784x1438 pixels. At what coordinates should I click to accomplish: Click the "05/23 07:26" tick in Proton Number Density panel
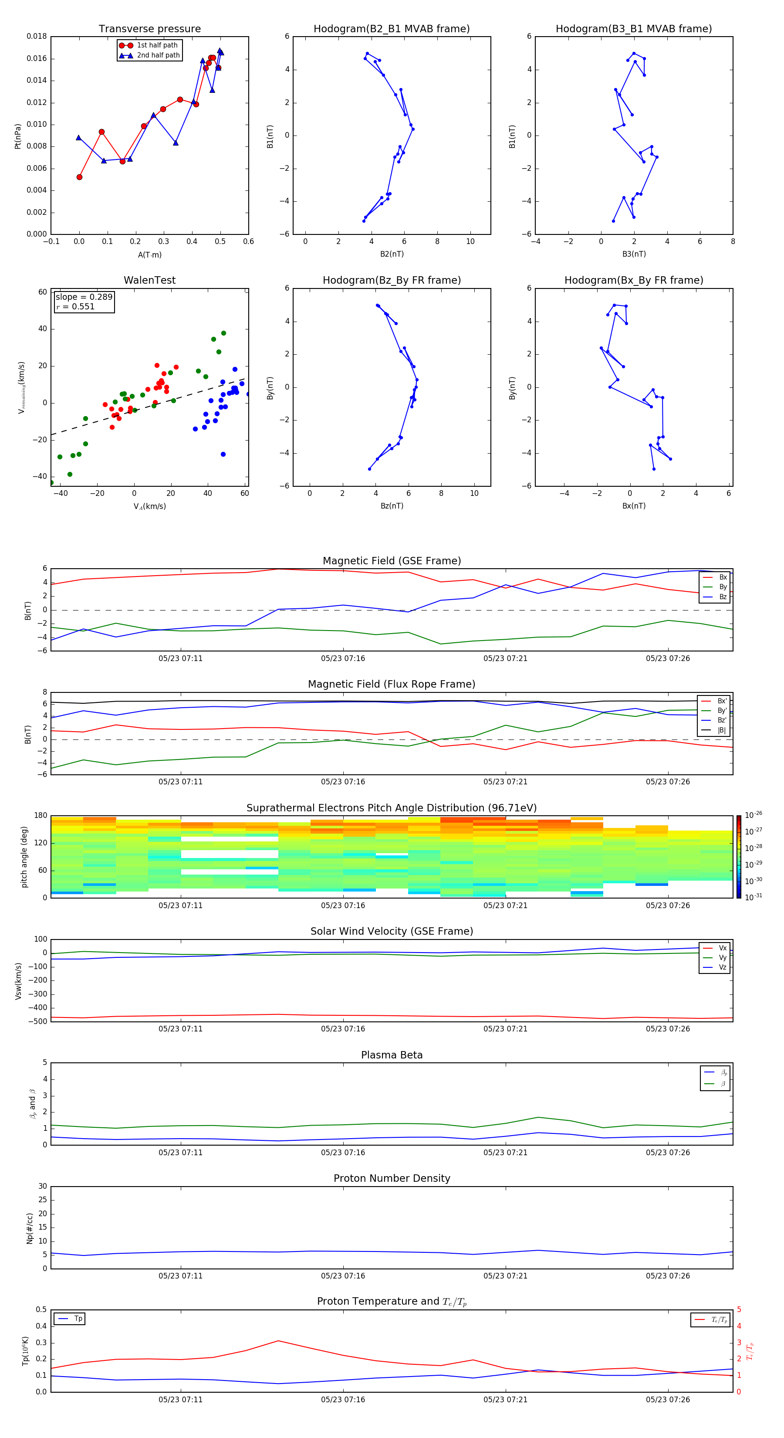[x=668, y=1276]
